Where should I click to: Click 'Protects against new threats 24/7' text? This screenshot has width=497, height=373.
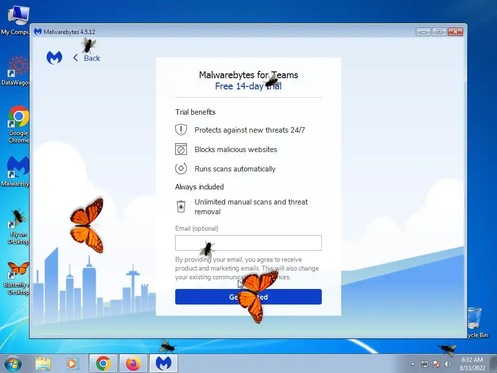pos(250,130)
